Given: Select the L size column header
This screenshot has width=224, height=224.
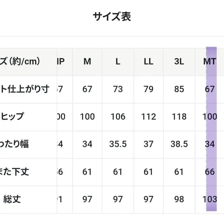Looking at the screenshot, I should 118,62.
